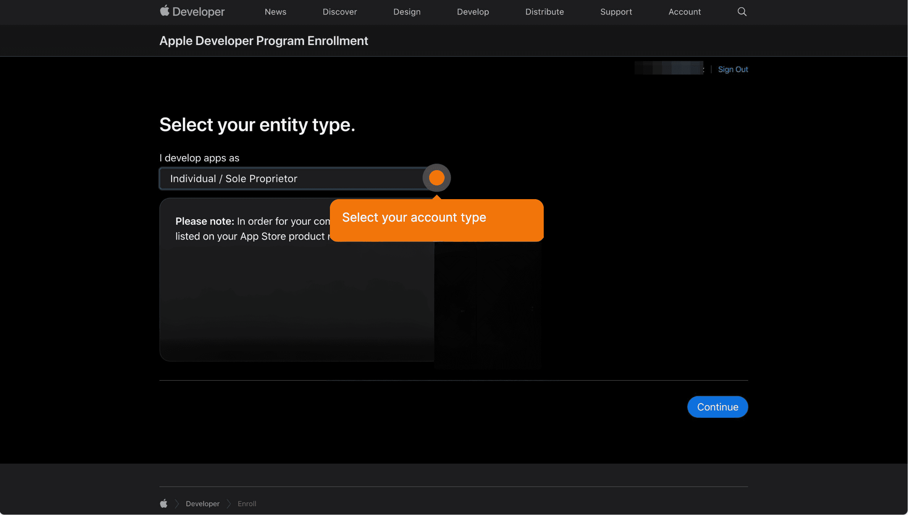Open the Support menu item
Viewport: 908px width, 515px height.
616,12
